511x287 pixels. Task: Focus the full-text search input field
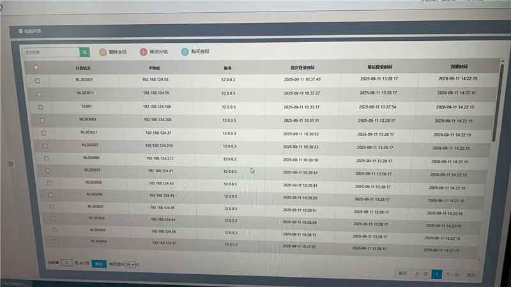(x=50, y=52)
